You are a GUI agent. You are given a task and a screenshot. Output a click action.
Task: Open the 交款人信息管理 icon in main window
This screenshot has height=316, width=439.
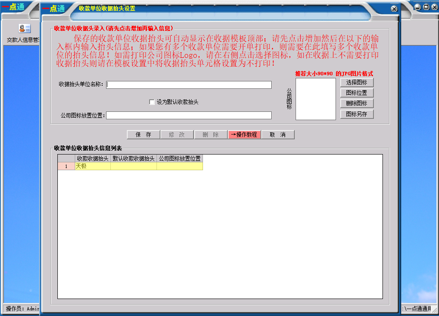coord(24,29)
